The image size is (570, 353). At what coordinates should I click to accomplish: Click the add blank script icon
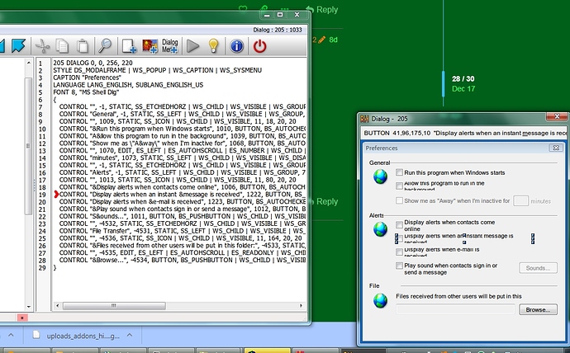(129, 46)
